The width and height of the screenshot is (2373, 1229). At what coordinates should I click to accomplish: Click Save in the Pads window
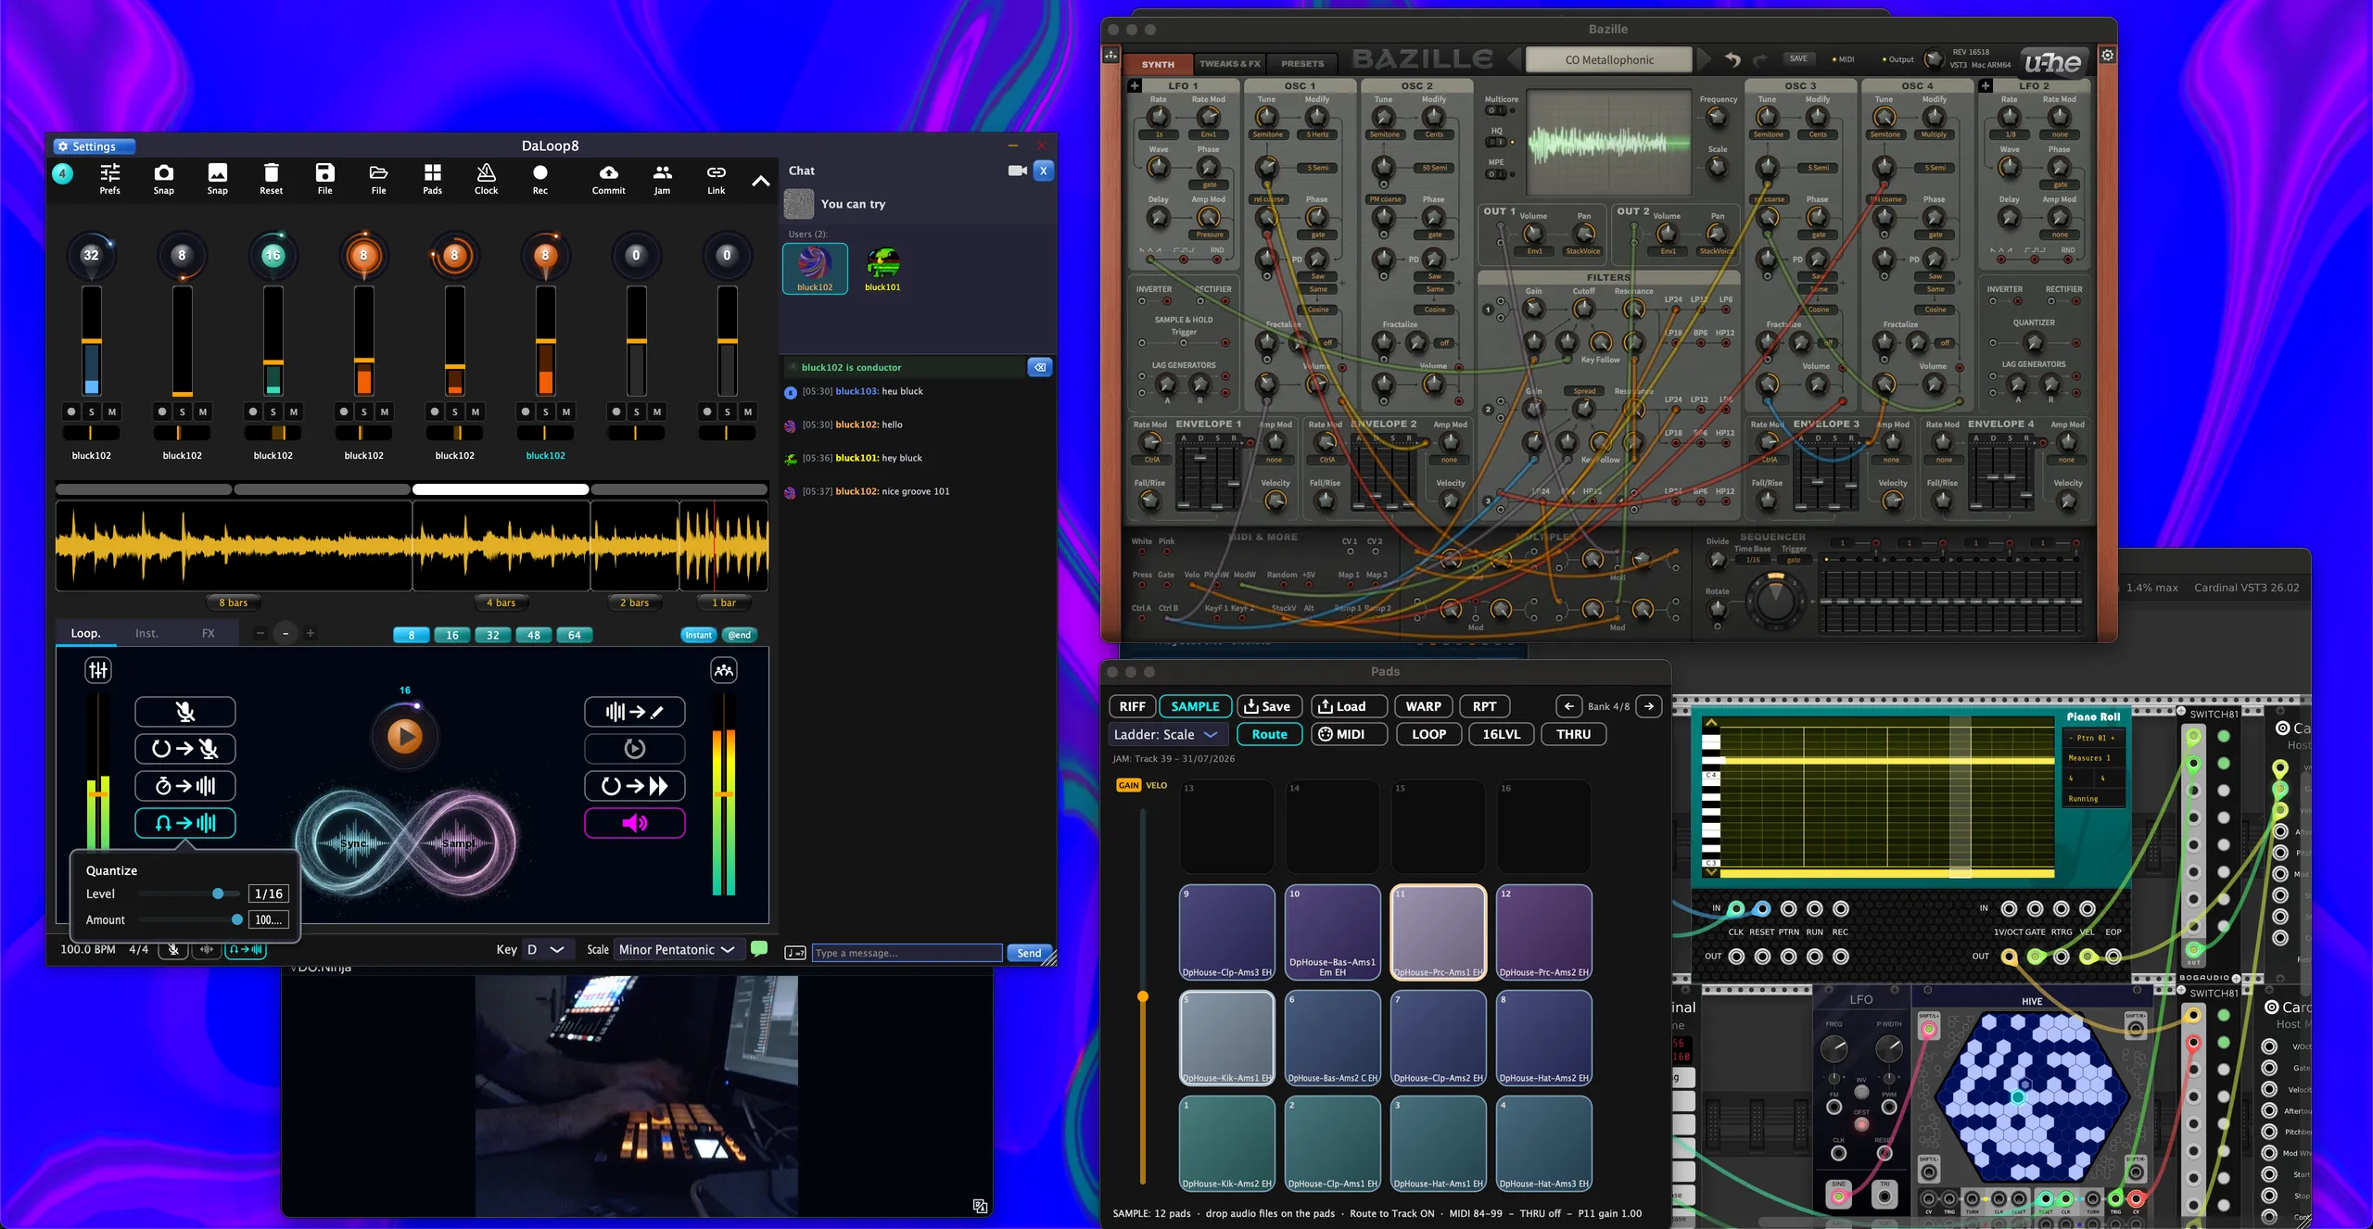1268,706
